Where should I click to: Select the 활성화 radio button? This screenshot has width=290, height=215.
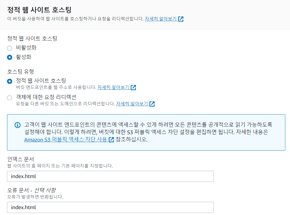(x=10, y=57)
